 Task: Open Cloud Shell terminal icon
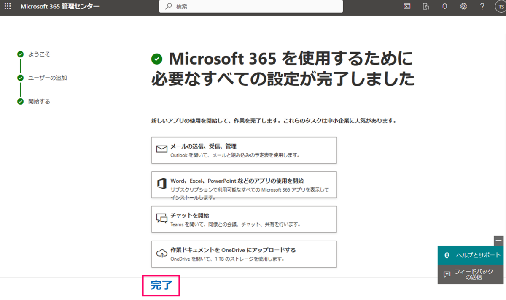pyautogui.click(x=407, y=6)
